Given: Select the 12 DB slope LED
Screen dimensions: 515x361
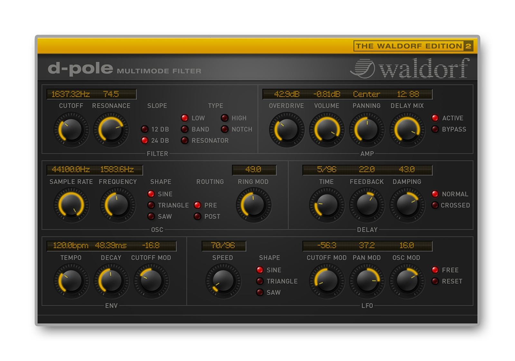Looking at the screenshot, I should coord(145,129).
